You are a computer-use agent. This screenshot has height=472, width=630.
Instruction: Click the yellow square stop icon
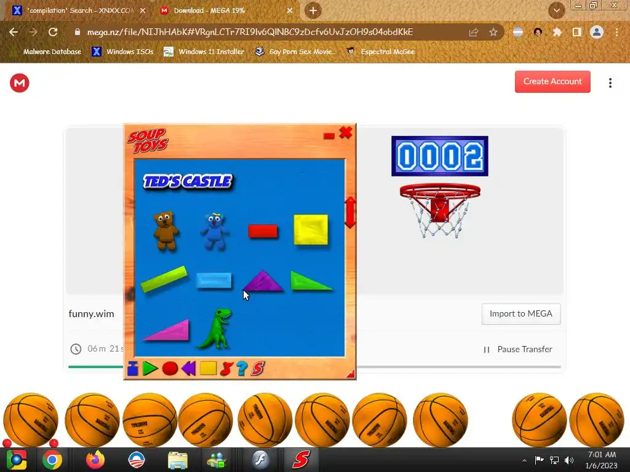pyautogui.click(x=208, y=368)
